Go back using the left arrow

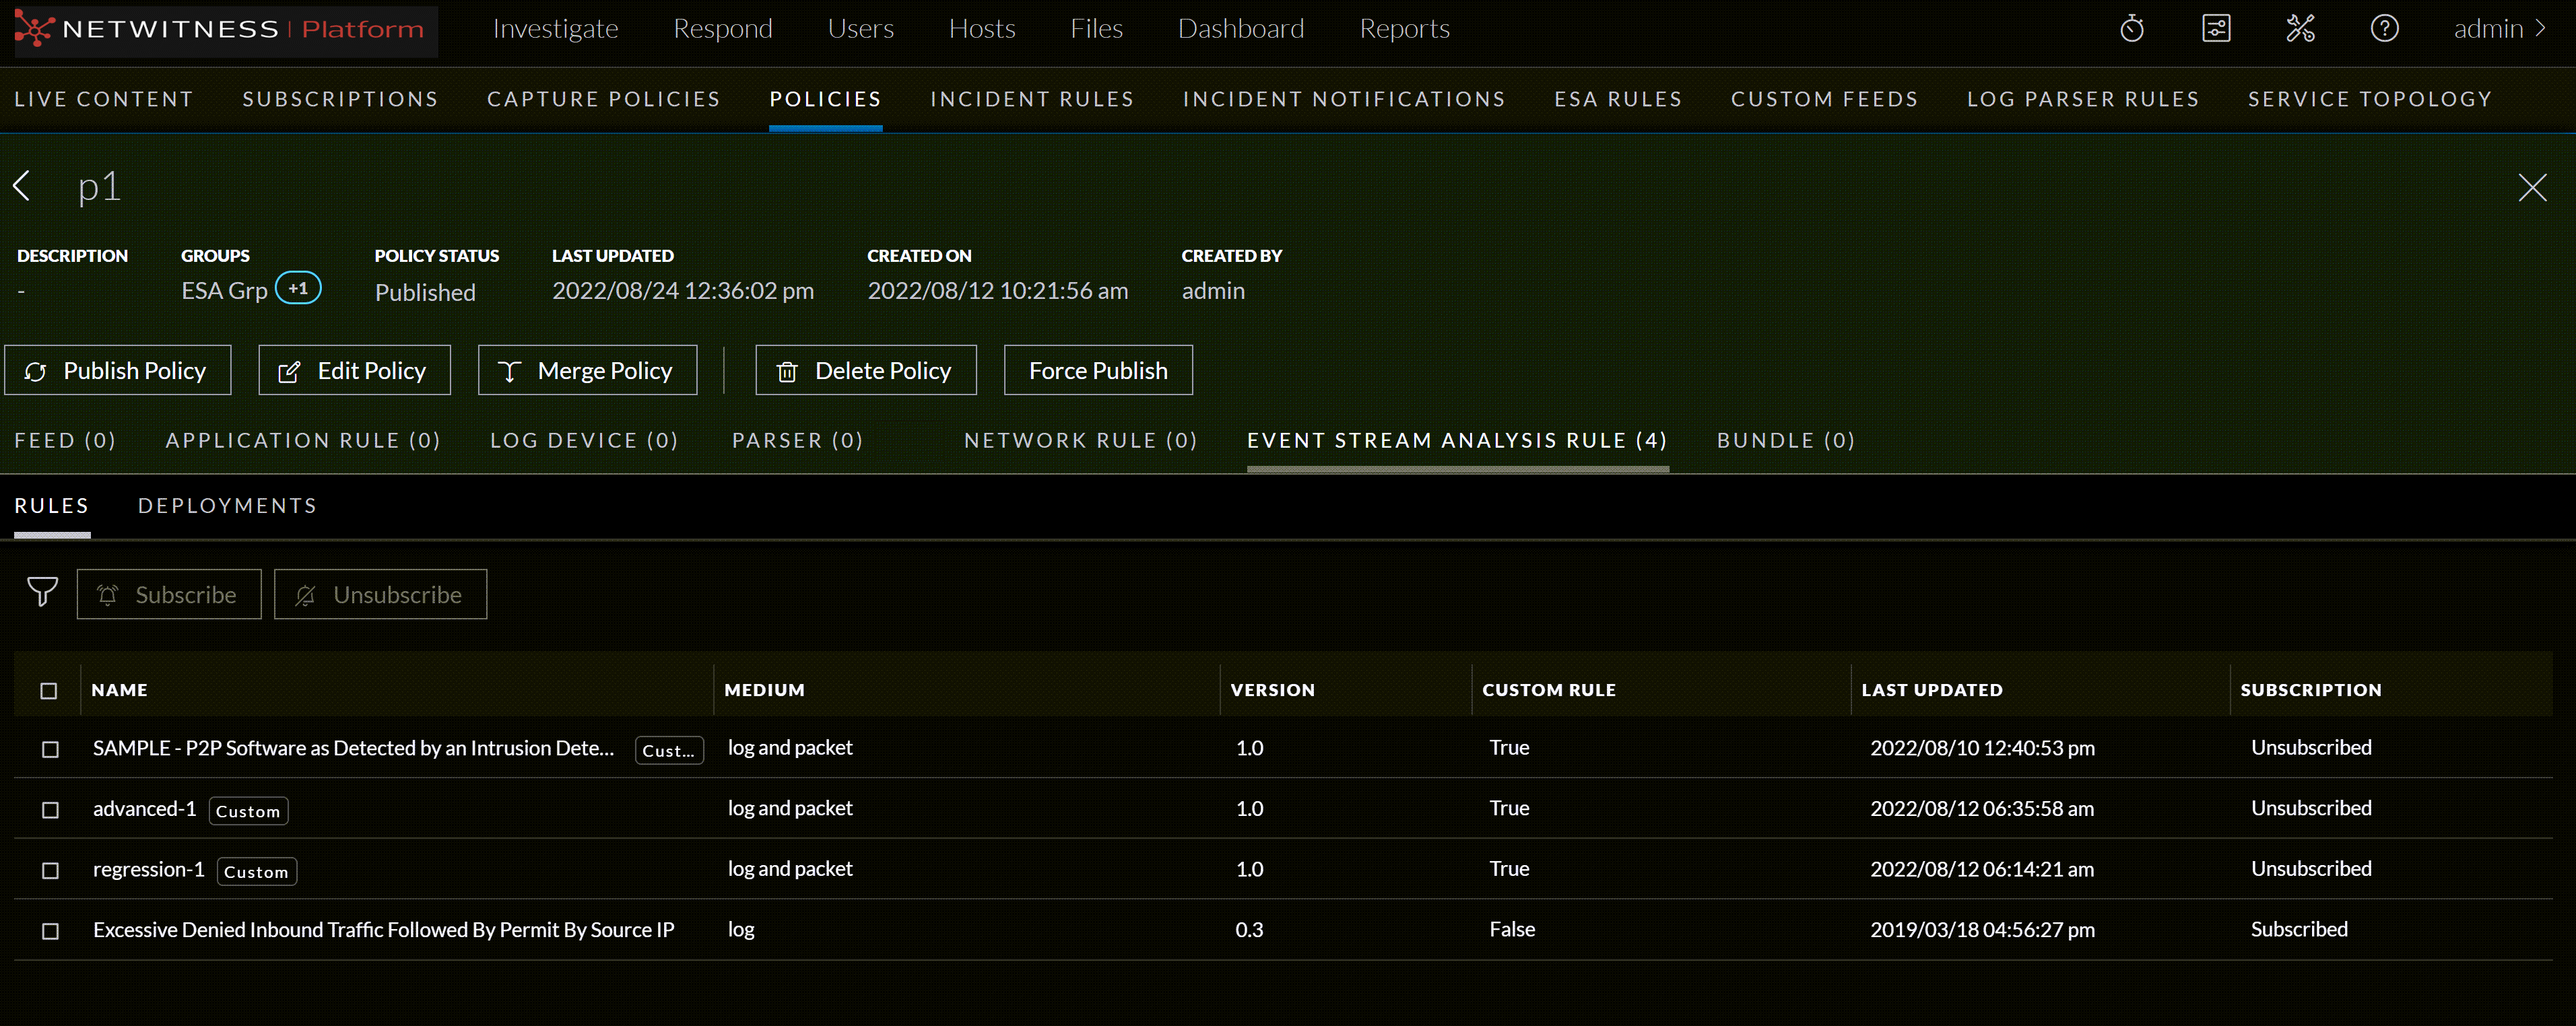pos(22,186)
